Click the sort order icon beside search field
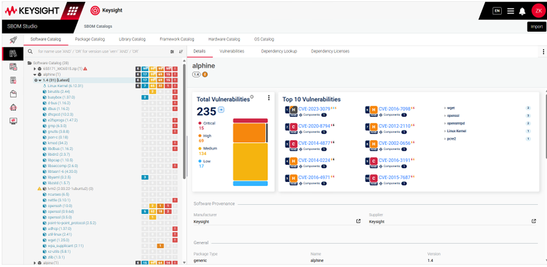 click(x=180, y=51)
